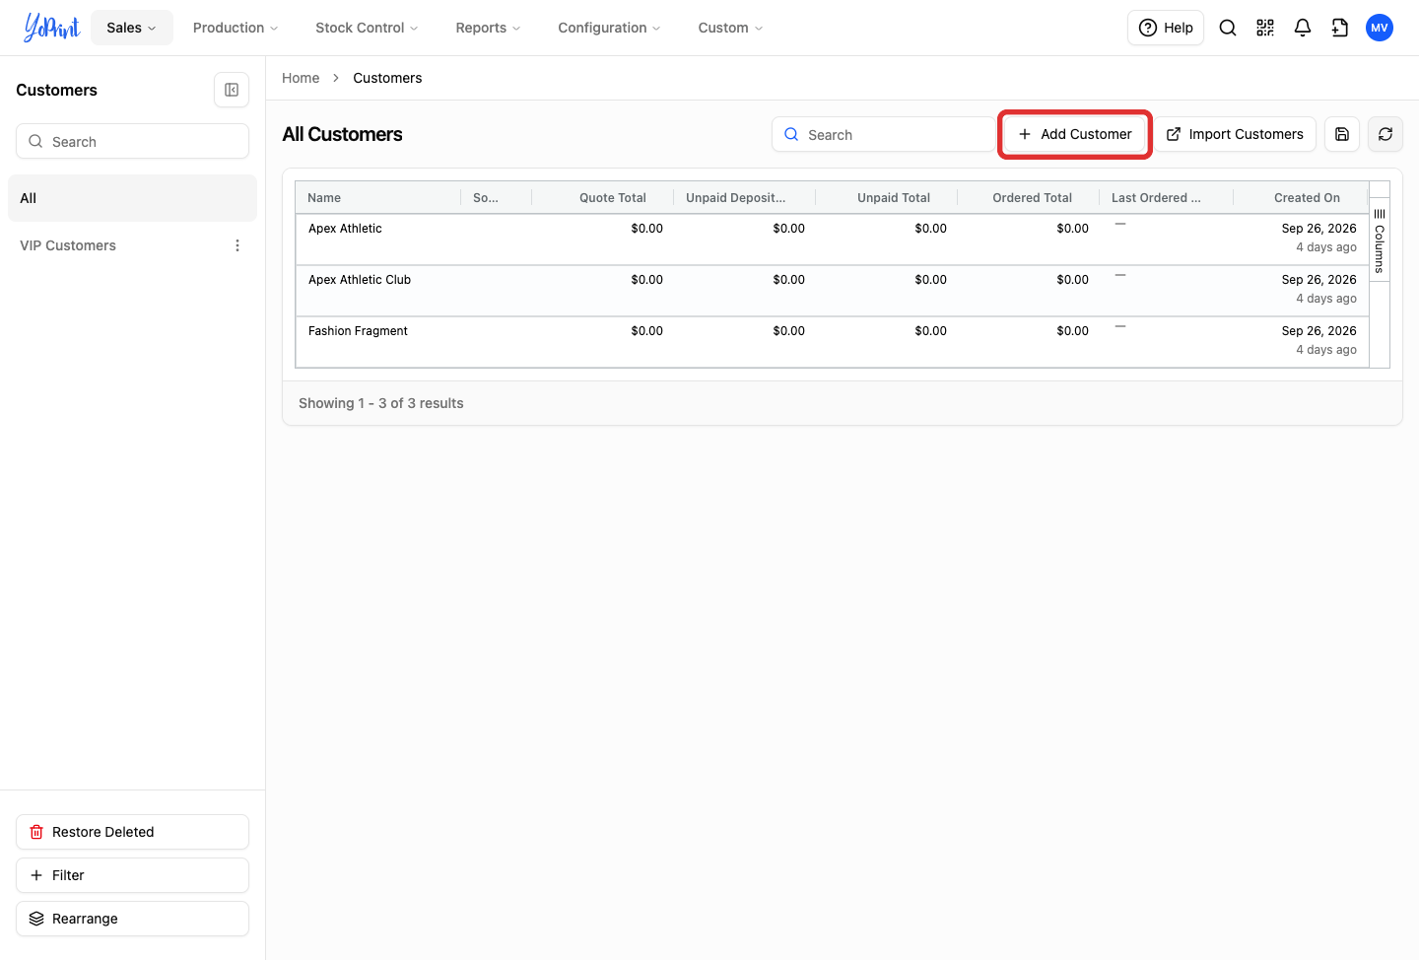Click the YoPrint logo
Screen dimensions: 1419x960
pyautogui.click(x=51, y=28)
